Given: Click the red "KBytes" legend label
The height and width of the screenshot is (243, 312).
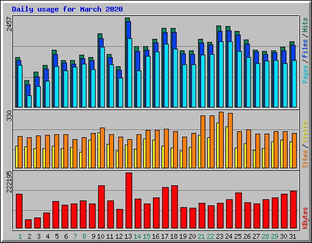Looking at the screenshot, I should click(x=305, y=218).
